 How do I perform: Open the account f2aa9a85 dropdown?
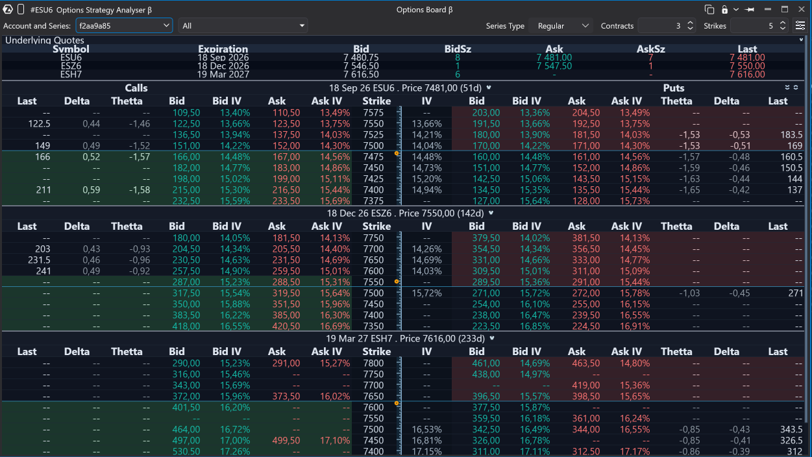pos(124,25)
